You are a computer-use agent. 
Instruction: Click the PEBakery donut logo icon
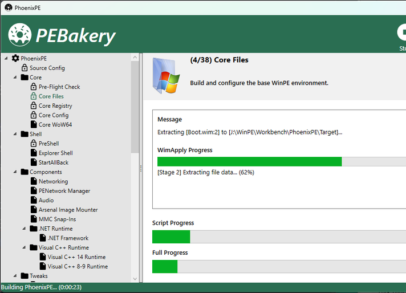(x=19, y=35)
